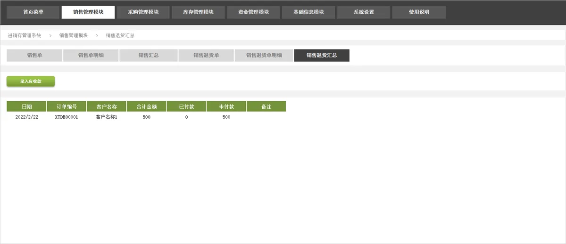Image resolution: width=566 pixels, height=244 pixels.
Task: Select the date cell 2022/2/22
Action: 27,117
